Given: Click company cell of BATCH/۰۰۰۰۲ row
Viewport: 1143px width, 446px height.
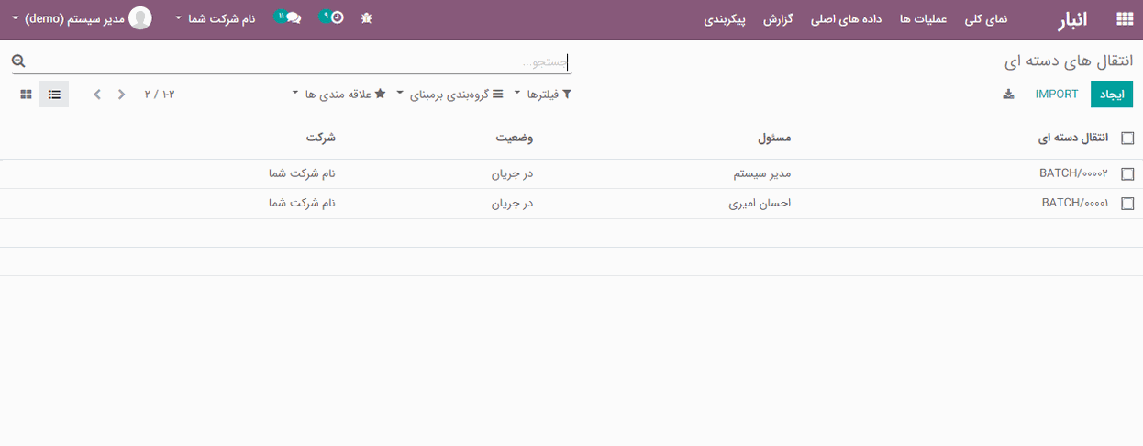Looking at the screenshot, I should [x=302, y=173].
